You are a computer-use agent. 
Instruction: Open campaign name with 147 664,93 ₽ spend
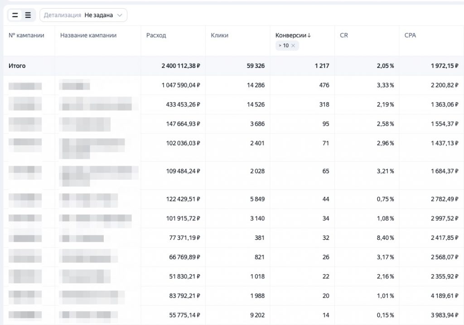85,124
